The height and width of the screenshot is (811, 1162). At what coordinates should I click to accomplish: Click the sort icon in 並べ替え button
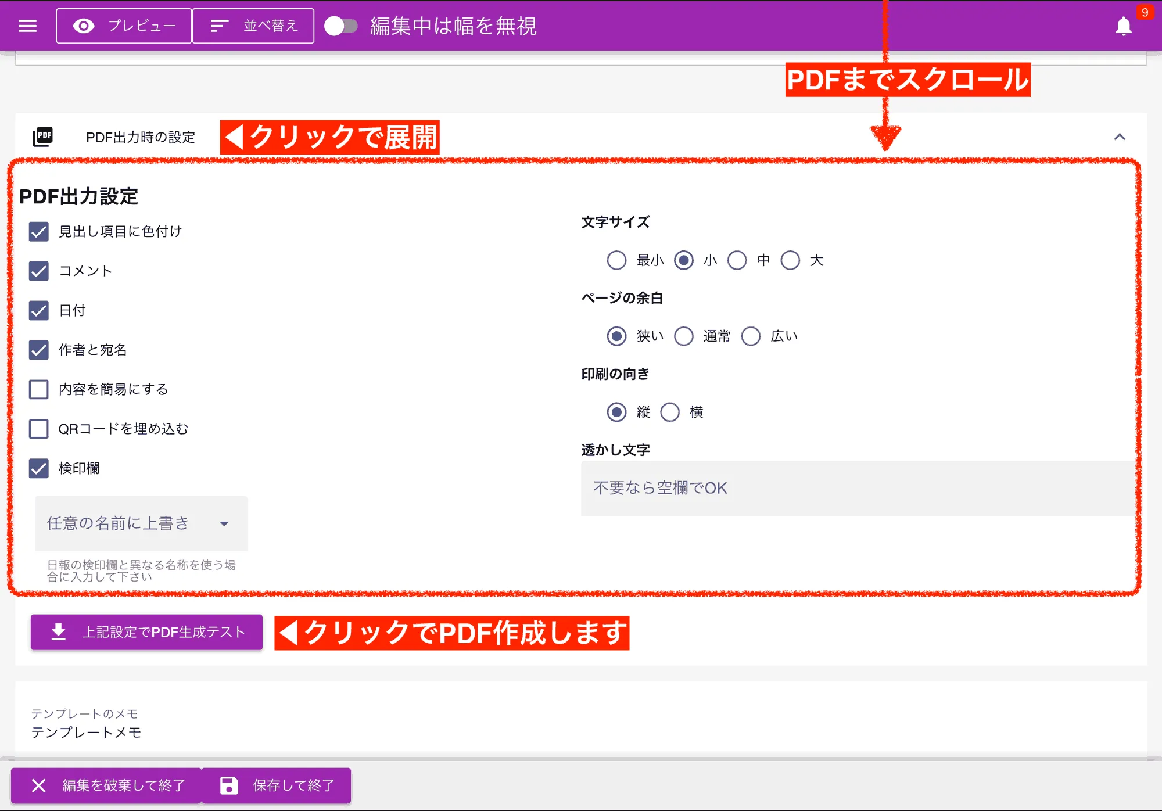pyautogui.click(x=218, y=26)
